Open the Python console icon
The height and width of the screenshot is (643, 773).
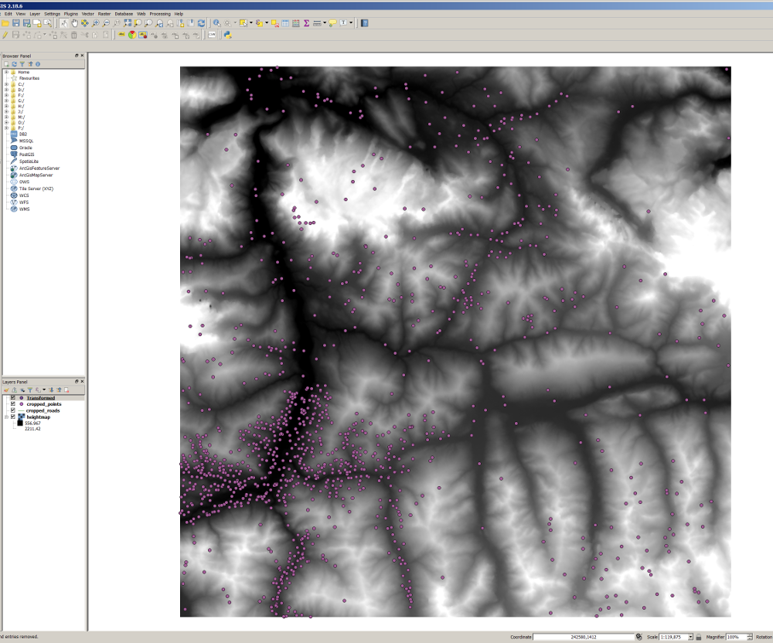click(228, 35)
